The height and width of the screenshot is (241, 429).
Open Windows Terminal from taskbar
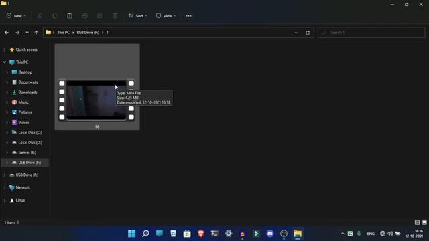tap(214, 234)
